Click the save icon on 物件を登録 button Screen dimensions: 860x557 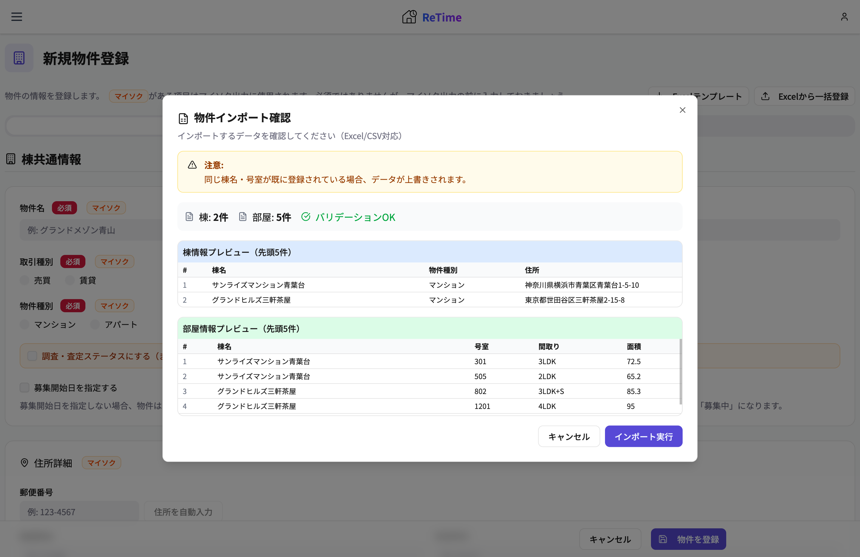tap(663, 539)
